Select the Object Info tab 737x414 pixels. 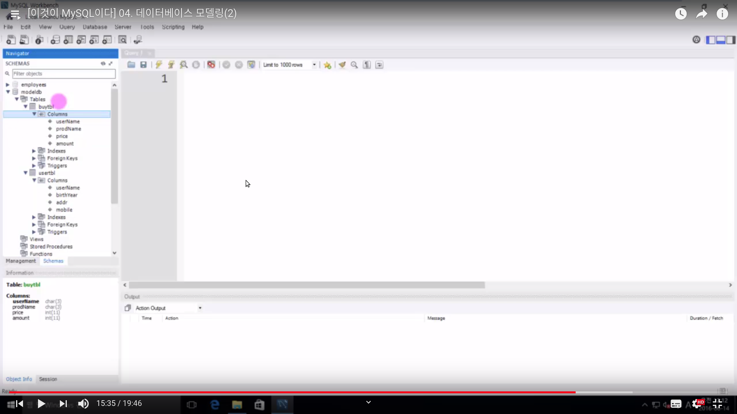19,379
